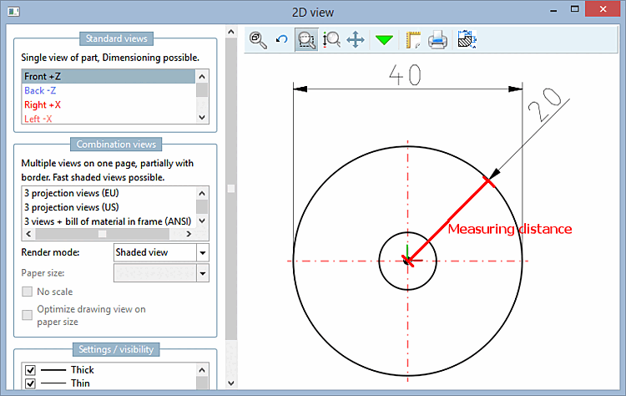The height and width of the screenshot is (396, 626).
Task: Select the Back -Z view
Action: tap(40, 91)
